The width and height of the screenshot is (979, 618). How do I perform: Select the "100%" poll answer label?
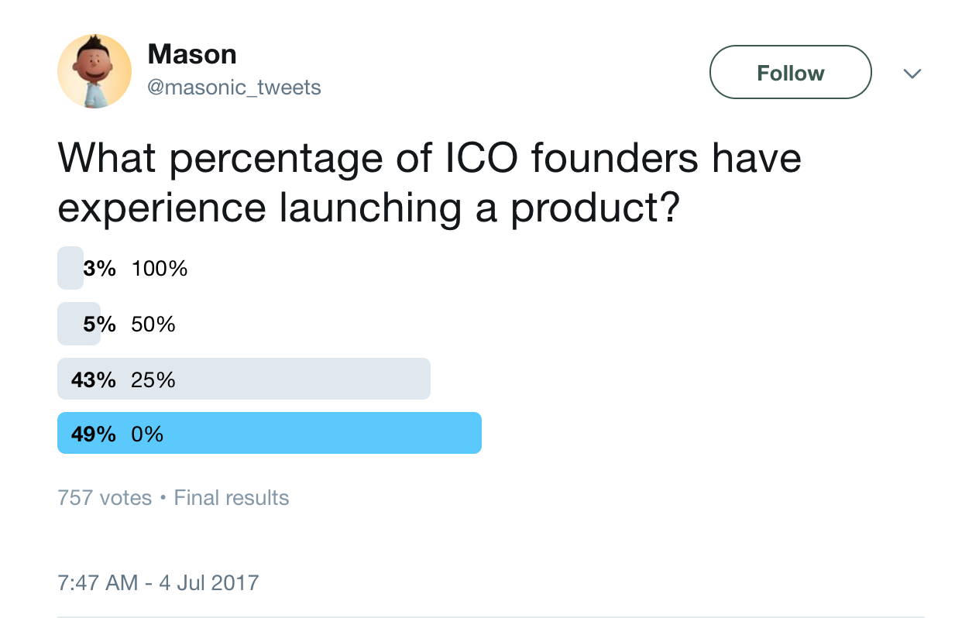tap(160, 269)
